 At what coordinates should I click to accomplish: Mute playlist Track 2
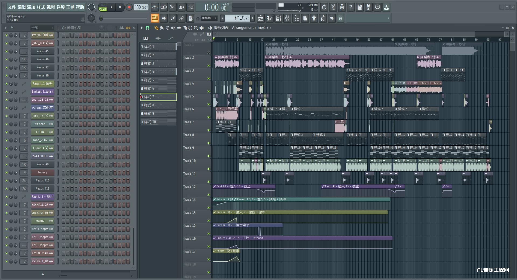coord(208,66)
